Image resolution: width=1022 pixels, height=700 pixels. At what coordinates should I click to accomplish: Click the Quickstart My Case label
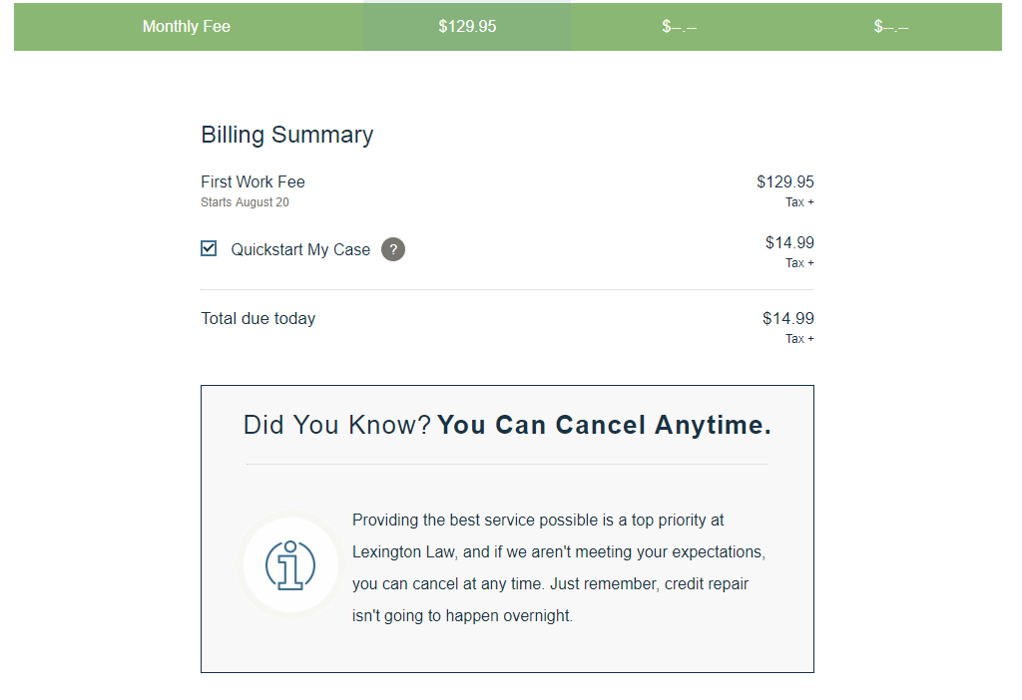300,249
